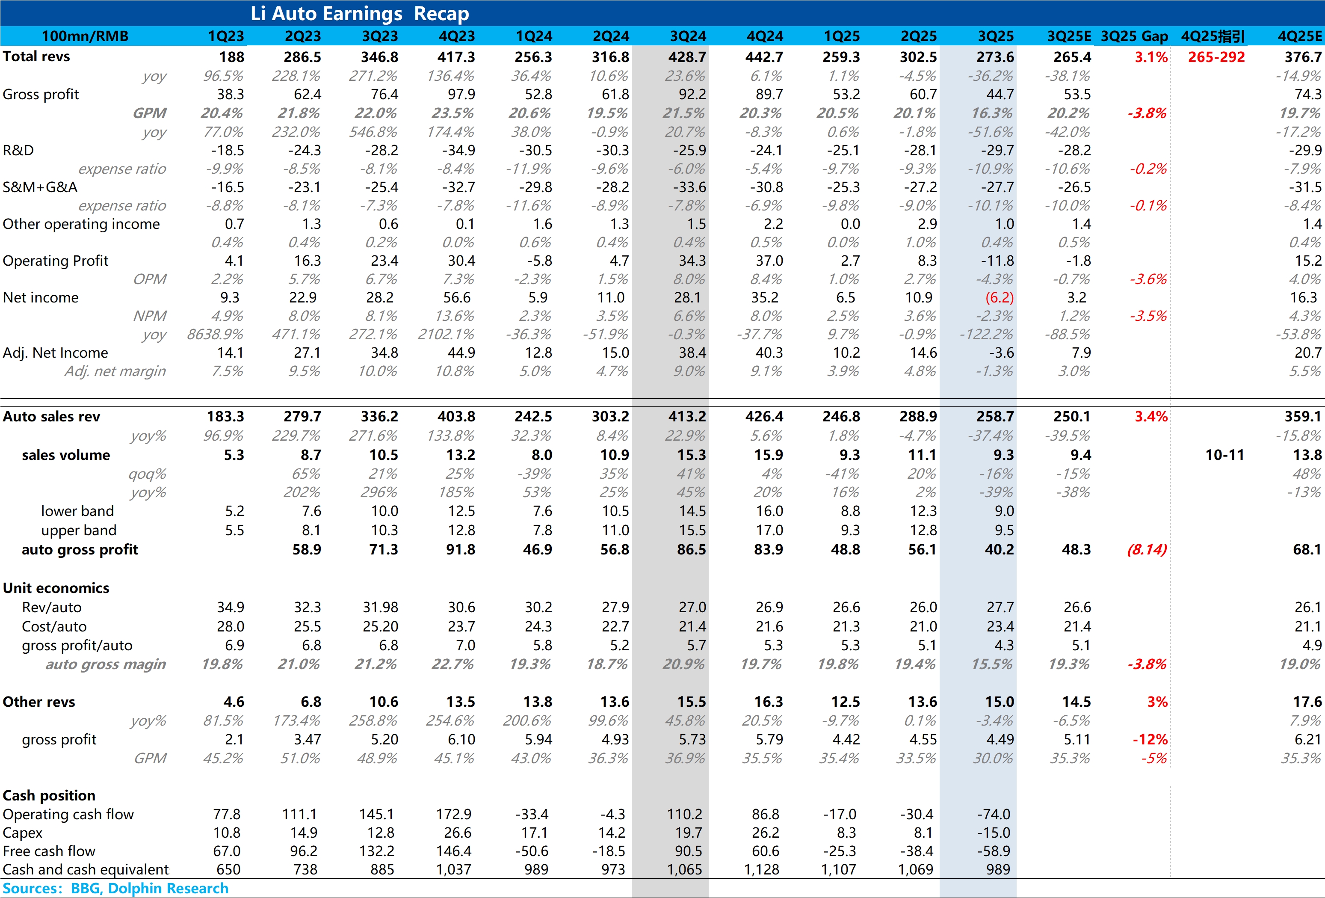Select the Gross profit row label
This screenshot has width=1325, height=898.
pyautogui.click(x=41, y=94)
